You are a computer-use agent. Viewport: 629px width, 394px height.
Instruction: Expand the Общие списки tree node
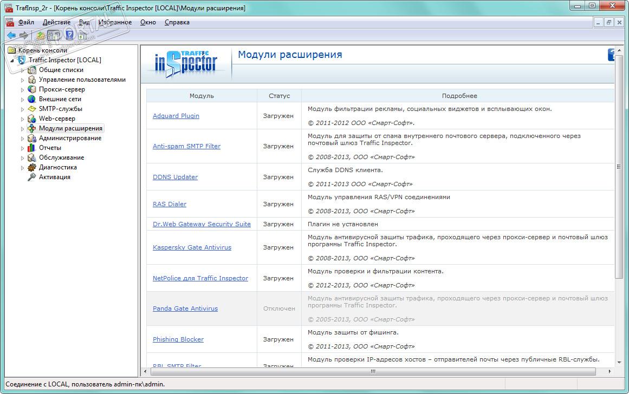22,70
